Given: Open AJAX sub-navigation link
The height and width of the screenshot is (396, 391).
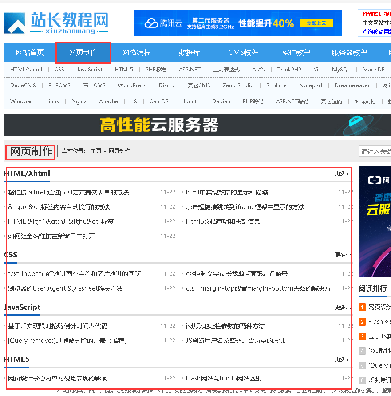Looking at the screenshot, I should coord(259,70).
